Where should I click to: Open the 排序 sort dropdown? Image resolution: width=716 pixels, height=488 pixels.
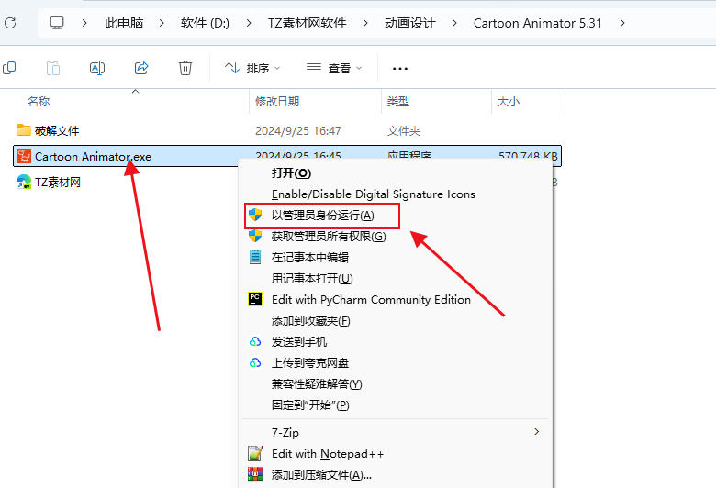[x=252, y=69]
